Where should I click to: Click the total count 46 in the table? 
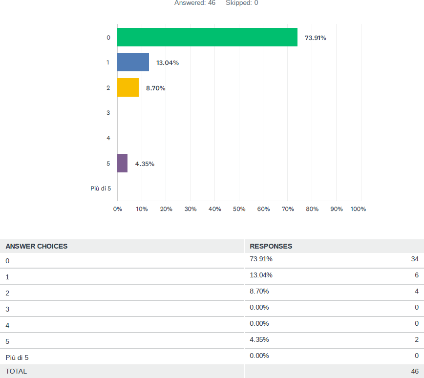coord(415,371)
